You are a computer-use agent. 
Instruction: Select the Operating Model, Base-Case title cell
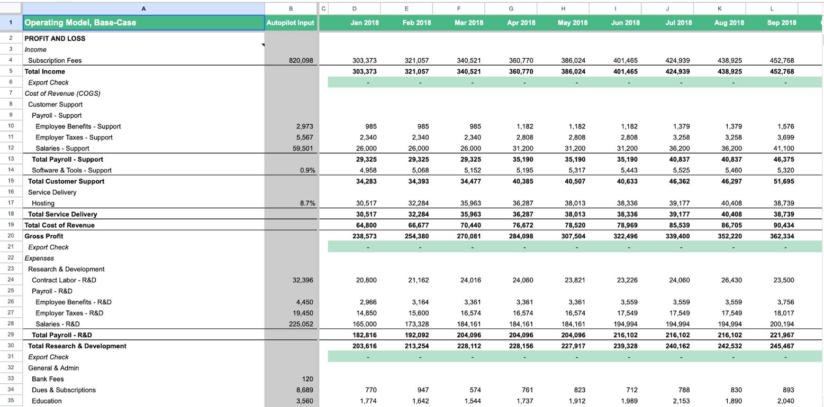click(x=143, y=23)
